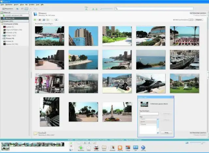209x153 pixels.
Task: Open the BlogThis! icon
Action: 120,148
